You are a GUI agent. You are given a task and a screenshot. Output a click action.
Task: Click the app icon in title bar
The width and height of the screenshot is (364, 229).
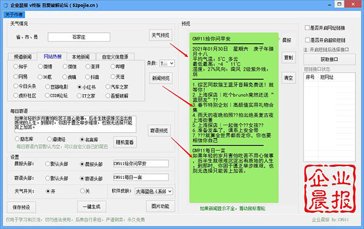click(x=5, y=5)
